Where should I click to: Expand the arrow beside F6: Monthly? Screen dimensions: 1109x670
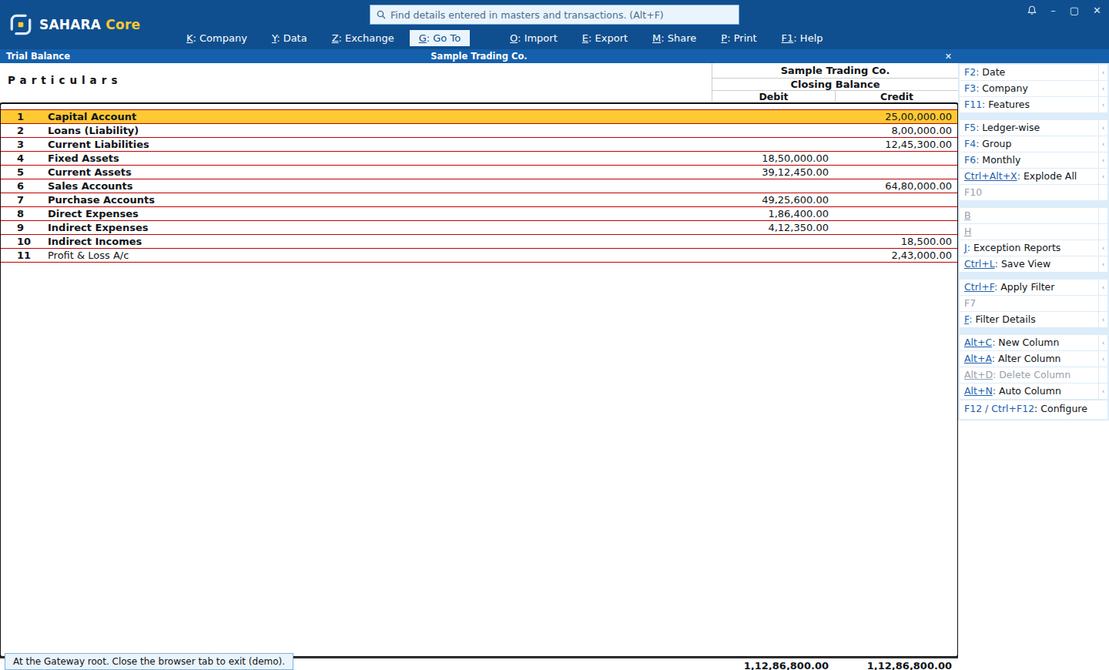point(1104,160)
